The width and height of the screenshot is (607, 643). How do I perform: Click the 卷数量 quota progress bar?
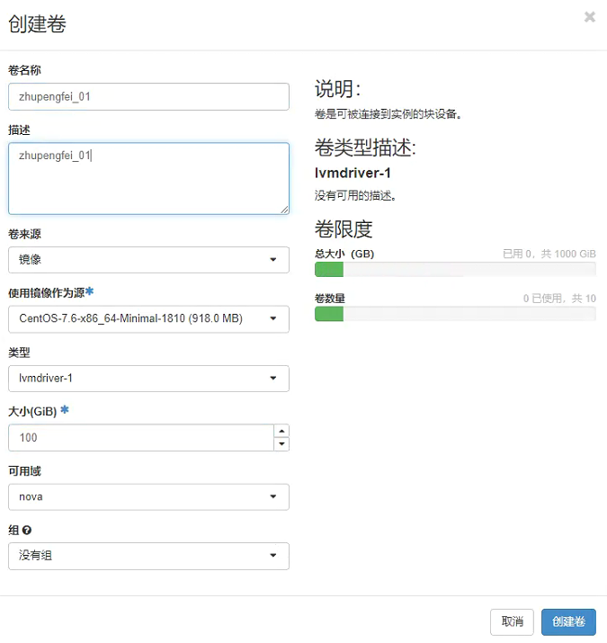(454, 314)
